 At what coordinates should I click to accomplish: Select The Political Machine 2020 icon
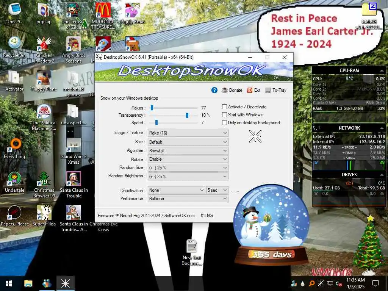tap(44, 117)
